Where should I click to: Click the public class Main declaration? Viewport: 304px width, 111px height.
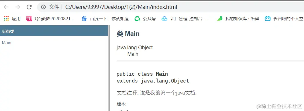(x=142, y=74)
